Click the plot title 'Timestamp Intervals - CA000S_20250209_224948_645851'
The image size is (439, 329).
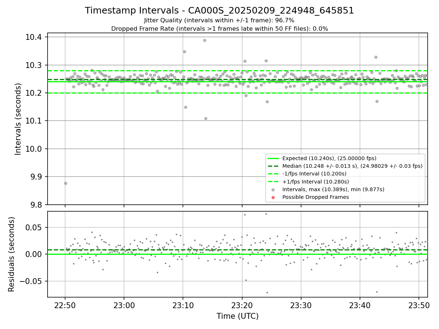[x=219, y=11]
